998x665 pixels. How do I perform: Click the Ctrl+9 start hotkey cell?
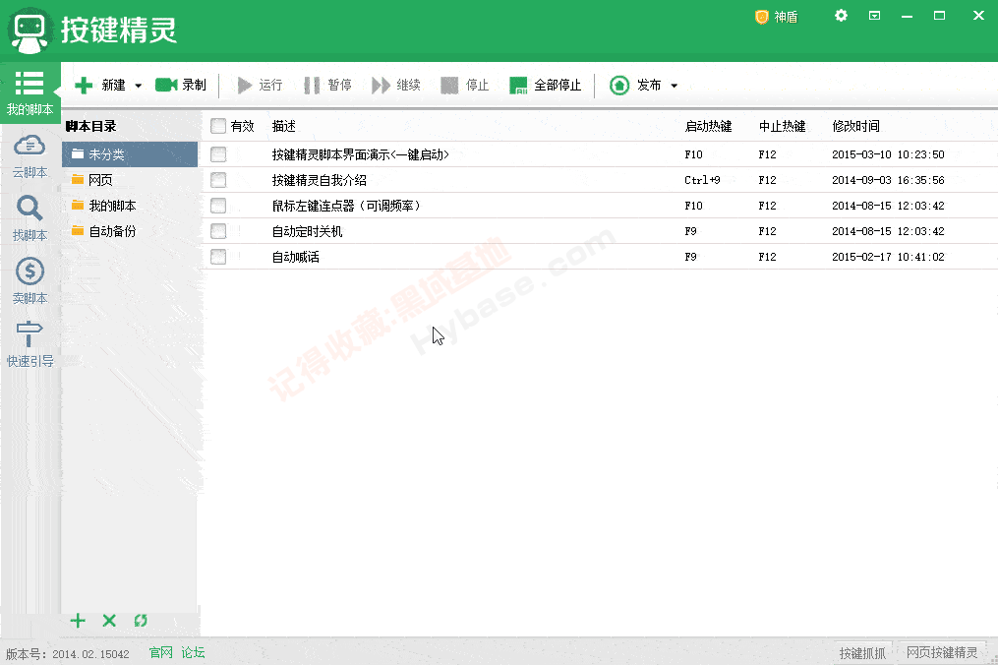(x=702, y=180)
